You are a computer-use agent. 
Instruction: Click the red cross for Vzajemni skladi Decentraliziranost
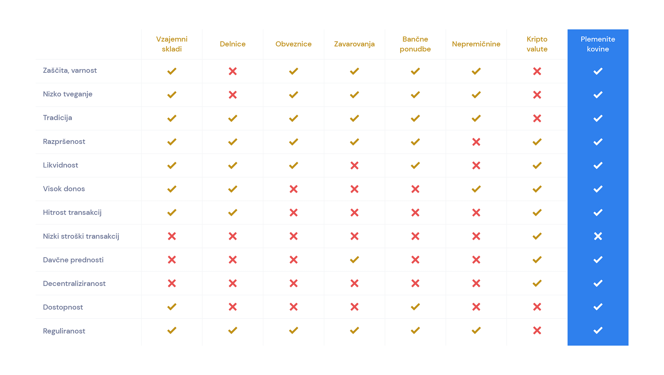(172, 283)
